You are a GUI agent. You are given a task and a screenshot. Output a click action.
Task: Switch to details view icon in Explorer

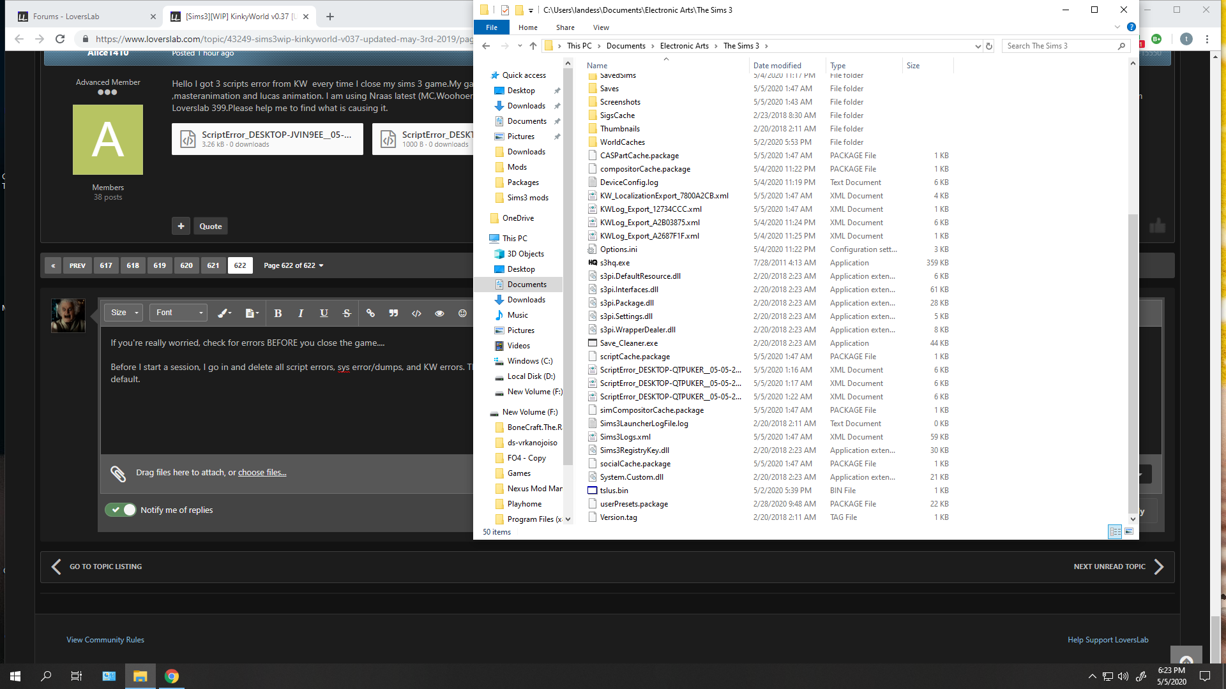click(1115, 531)
